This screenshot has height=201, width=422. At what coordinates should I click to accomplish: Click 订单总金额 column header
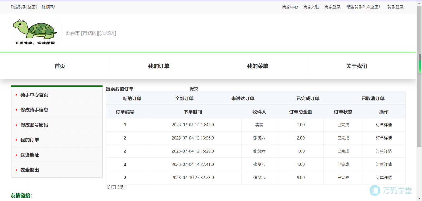click(301, 112)
